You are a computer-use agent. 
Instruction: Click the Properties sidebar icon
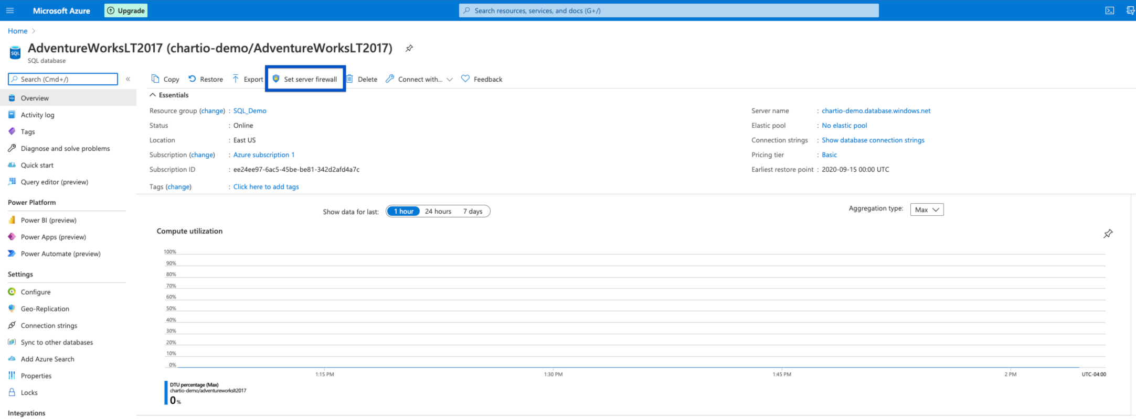point(12,375)
